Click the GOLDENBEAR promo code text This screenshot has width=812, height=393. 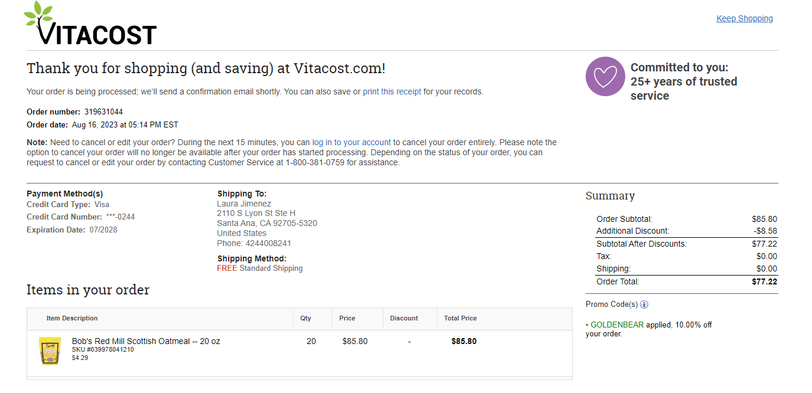point(617,325)
